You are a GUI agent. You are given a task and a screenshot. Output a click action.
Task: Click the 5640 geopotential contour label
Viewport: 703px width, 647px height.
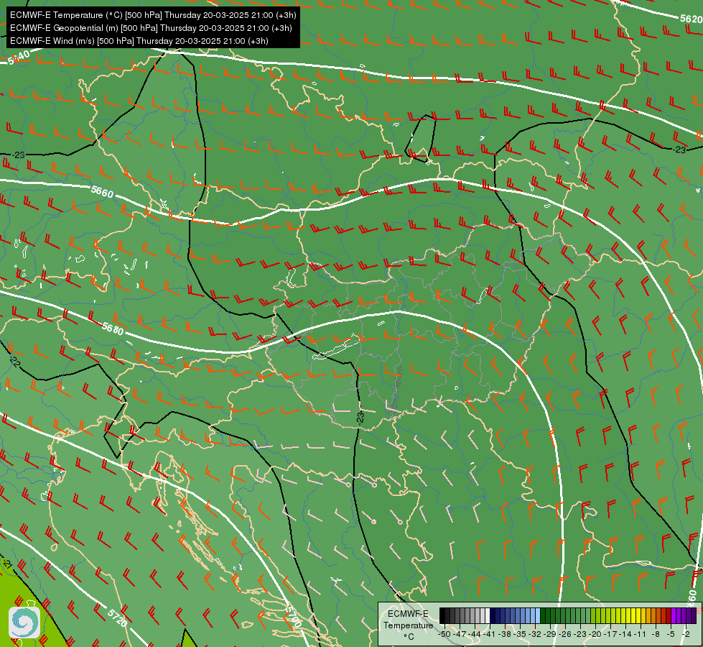[19, 58]
